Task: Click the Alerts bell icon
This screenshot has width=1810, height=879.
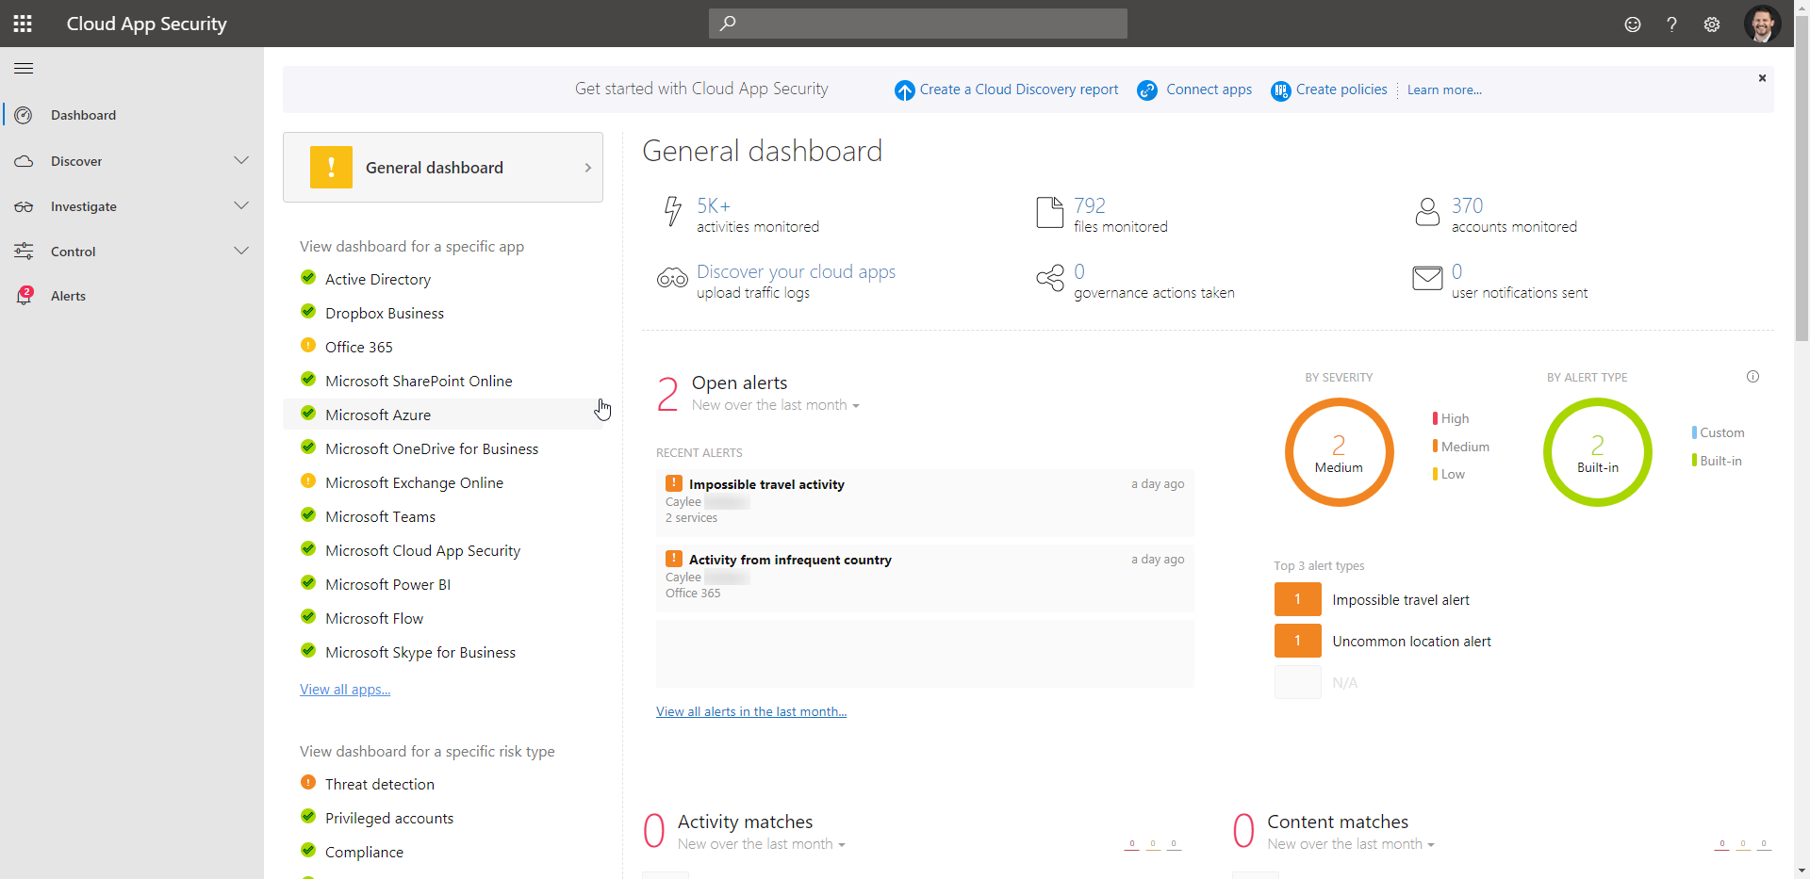Action: [x=24, y=296]
